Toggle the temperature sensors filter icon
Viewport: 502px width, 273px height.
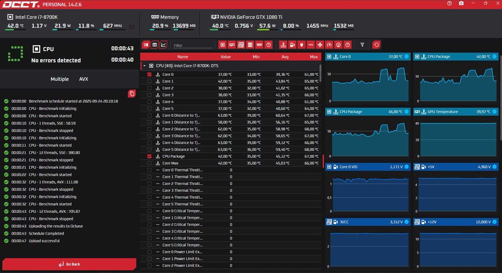click(x=283, y=45)
